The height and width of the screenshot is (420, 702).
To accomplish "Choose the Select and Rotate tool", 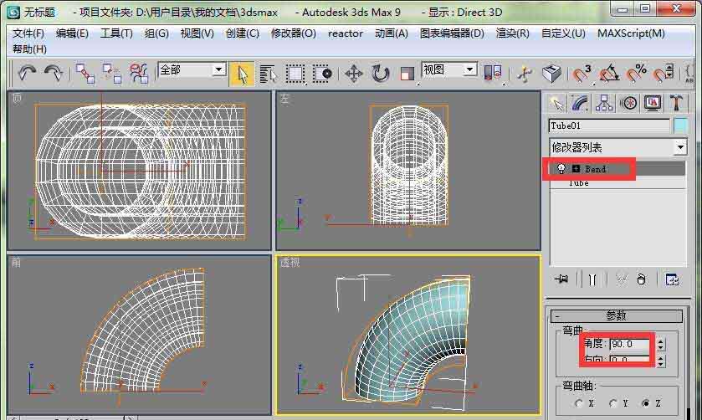I will 381,74.
